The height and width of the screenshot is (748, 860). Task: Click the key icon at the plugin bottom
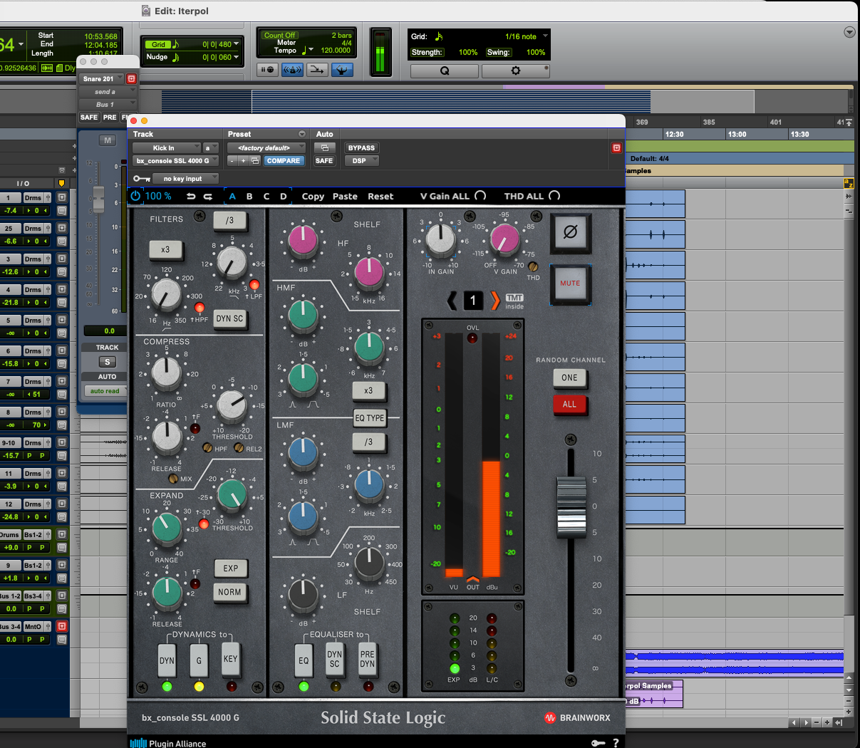[598, 743]
